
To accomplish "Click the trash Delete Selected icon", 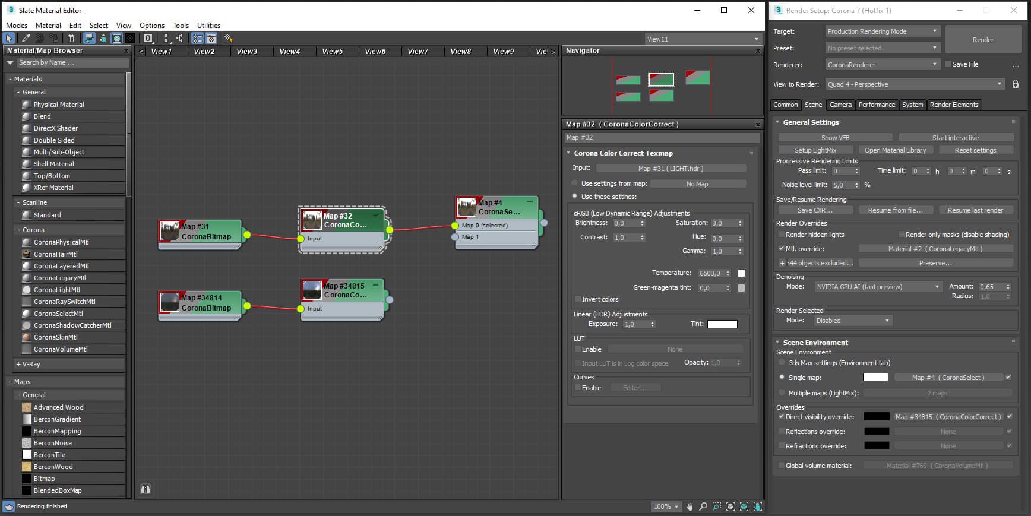I will coord(71,39).
